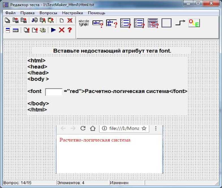Insert an empty frame element

166,23
